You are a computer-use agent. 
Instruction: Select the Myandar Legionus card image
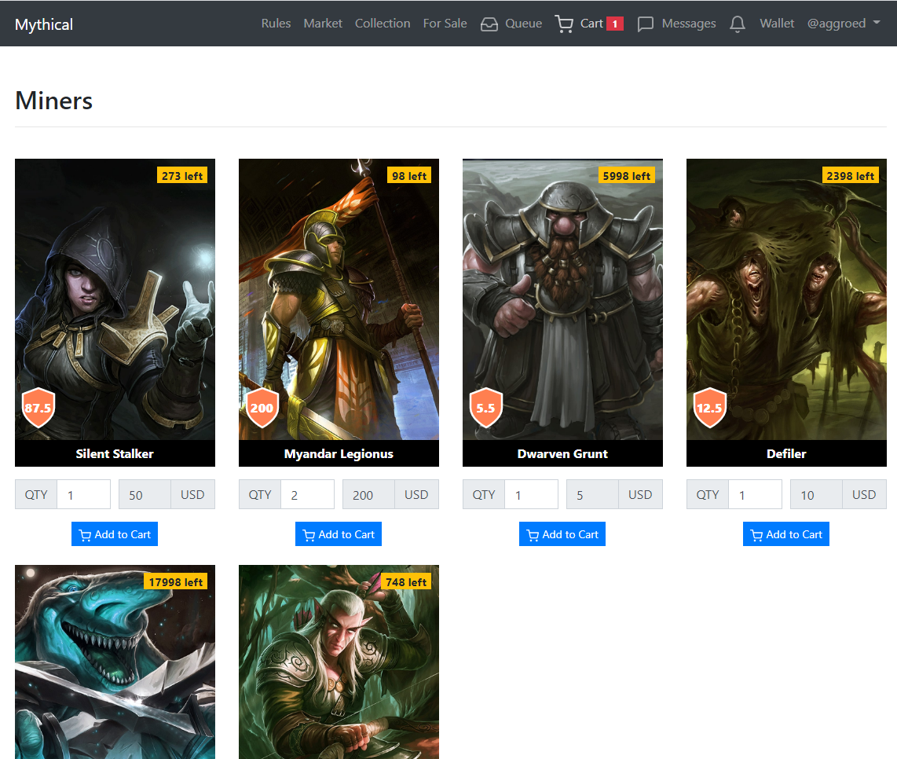tap(339, 299)
